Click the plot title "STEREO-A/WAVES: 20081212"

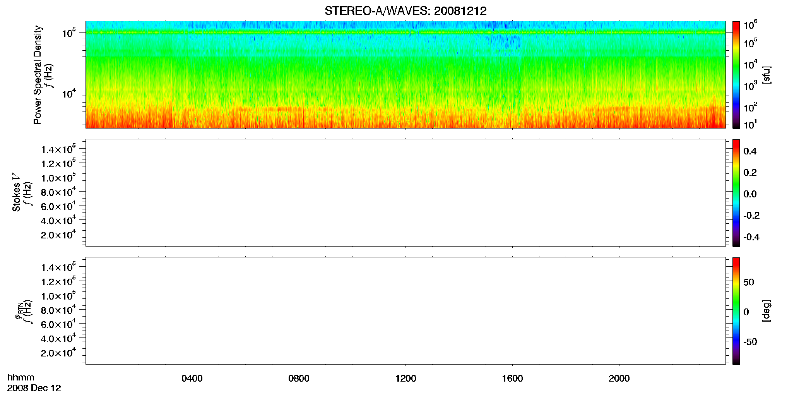coord(405,11)
